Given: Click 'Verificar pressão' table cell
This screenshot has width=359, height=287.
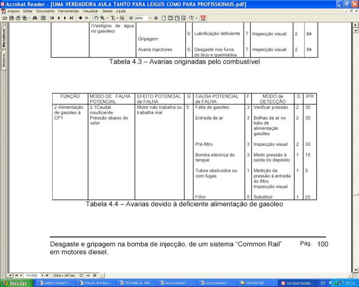Looking at the screenshot, I should point(270,107).
